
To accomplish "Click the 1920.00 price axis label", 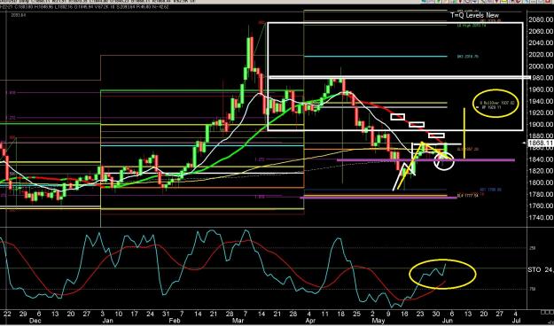I will click(x=541, y=113).
